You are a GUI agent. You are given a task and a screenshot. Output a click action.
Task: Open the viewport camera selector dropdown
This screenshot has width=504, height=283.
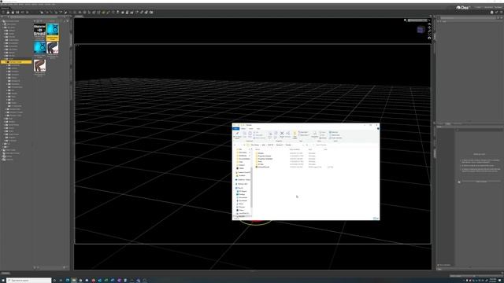click(x=417, y=20)
